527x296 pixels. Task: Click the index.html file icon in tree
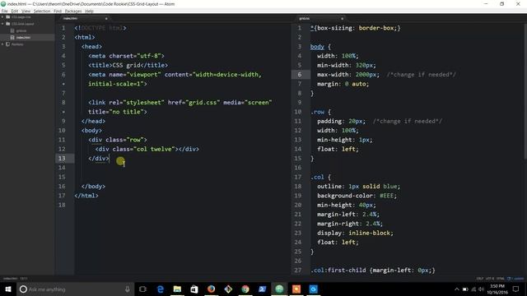[x=12, y=37]
